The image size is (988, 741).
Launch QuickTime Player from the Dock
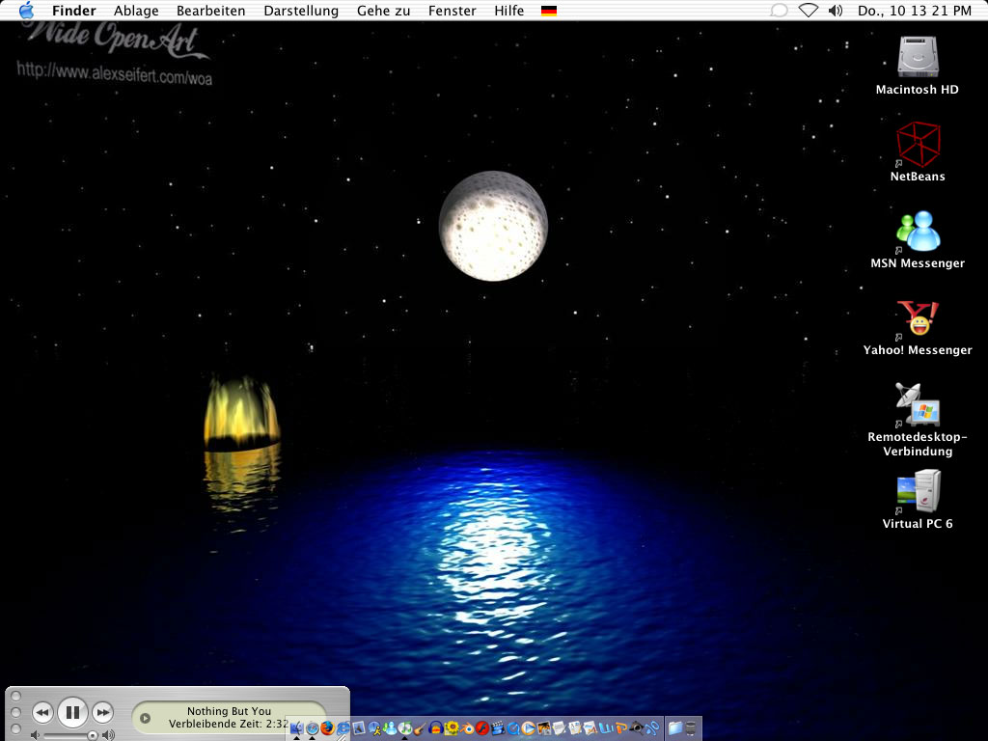pos(513,728)
